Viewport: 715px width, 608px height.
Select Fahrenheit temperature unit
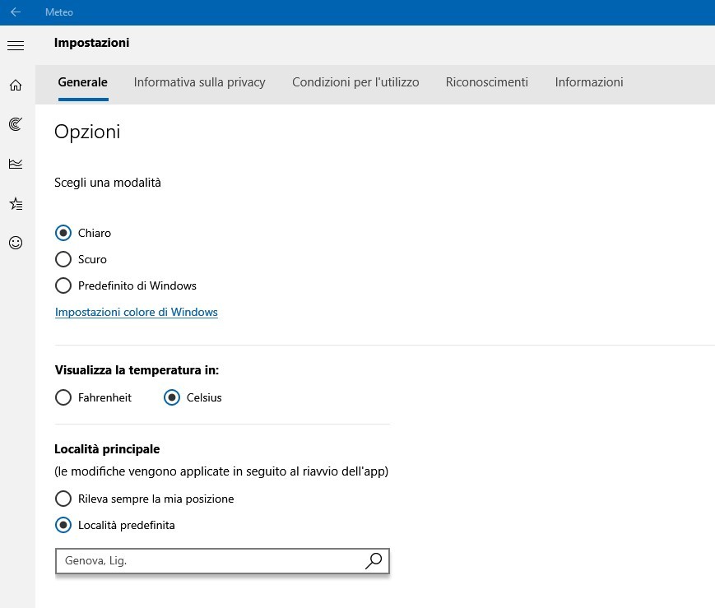pos(63,397)
